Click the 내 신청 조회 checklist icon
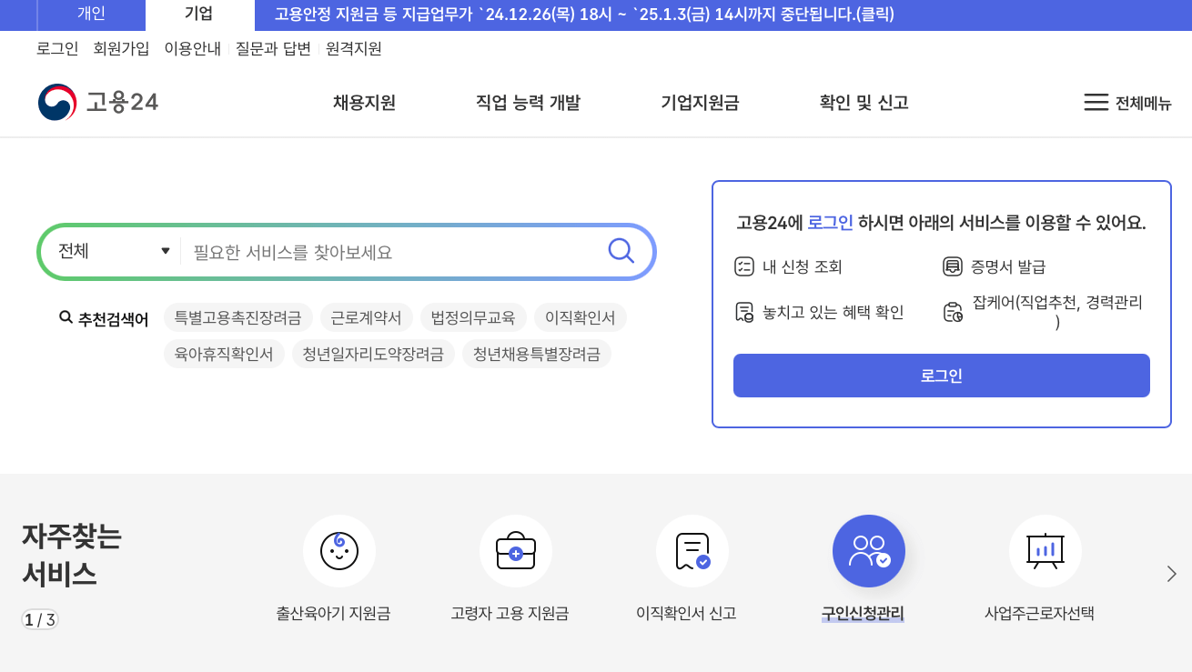 point(746,266)
